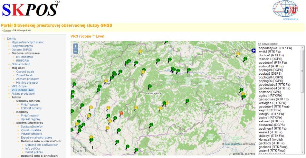Screen dimensions: 306x158
Task: Select geodeziaba3 (RTK Fix) login
Action: point(274,85)
